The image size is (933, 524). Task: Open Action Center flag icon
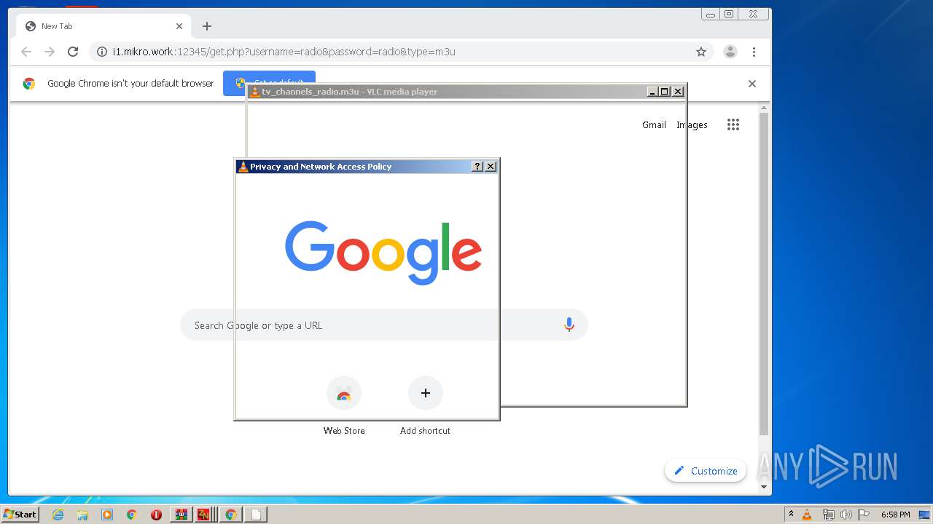click(864, 515)
